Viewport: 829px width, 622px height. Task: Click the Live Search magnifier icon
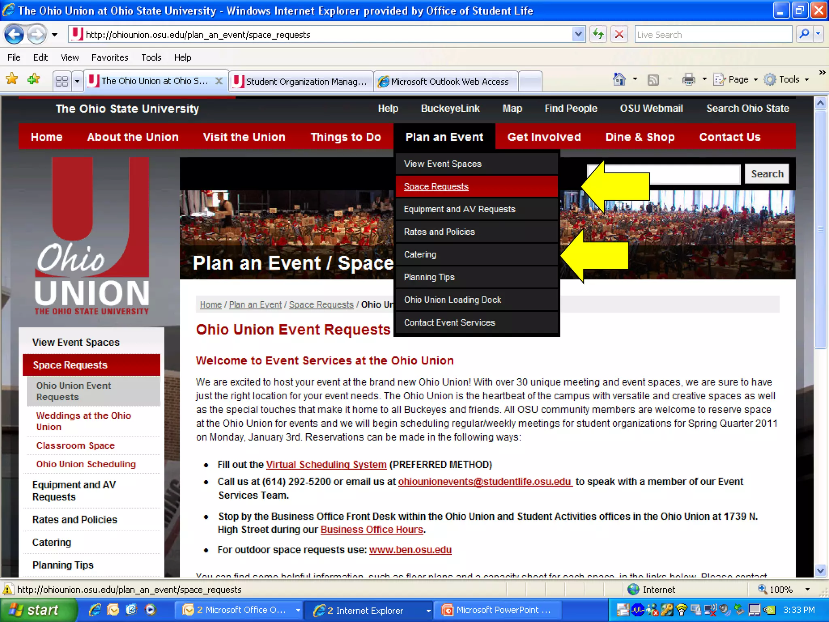point(804,34)
